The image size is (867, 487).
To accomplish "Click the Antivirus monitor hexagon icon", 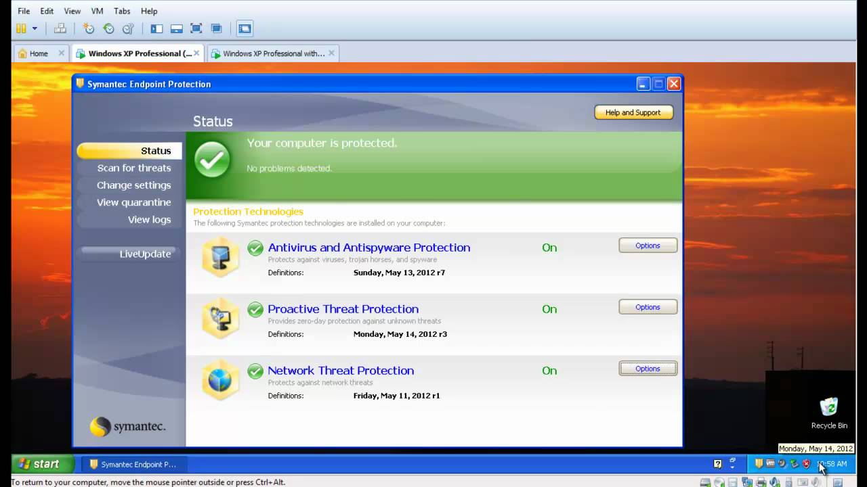I will pyautogui.click(x=221, y=257).
